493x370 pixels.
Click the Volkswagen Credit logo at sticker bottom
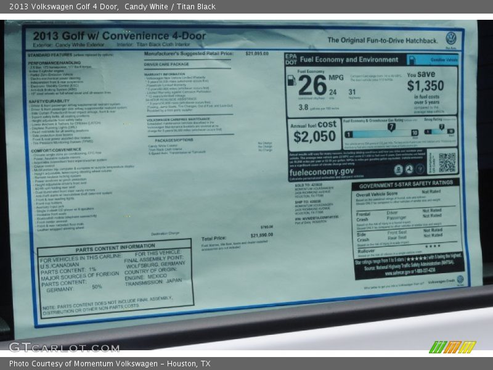(x=460, y=279)
